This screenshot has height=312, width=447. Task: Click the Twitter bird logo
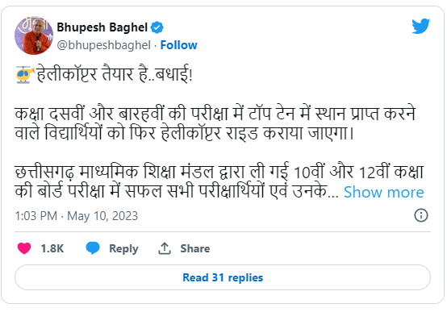click(x=420, y=27)
